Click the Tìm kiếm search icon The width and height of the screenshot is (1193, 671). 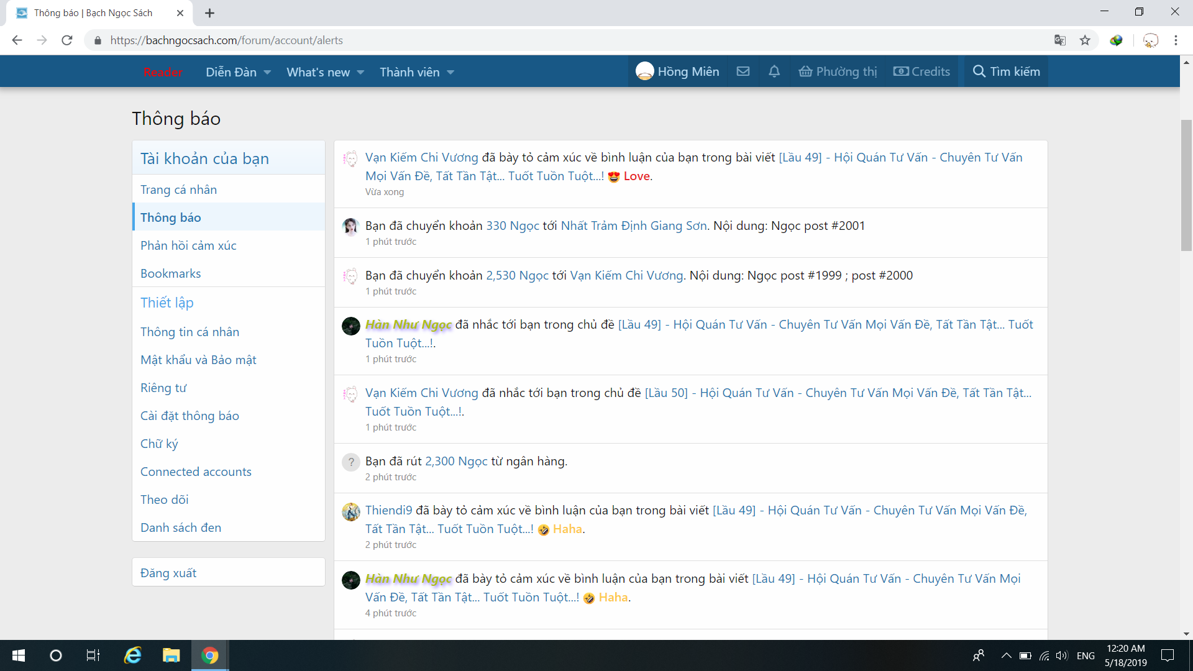point(979,71)
